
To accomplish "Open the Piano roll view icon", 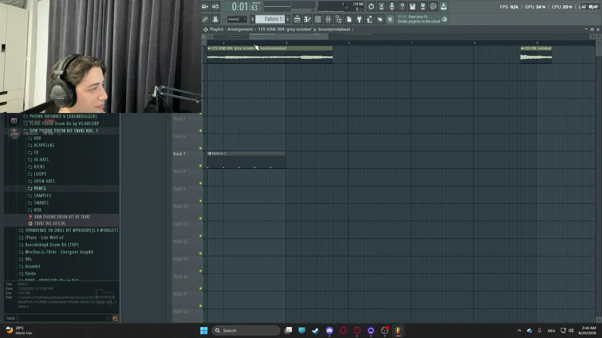I will [308, 19].
